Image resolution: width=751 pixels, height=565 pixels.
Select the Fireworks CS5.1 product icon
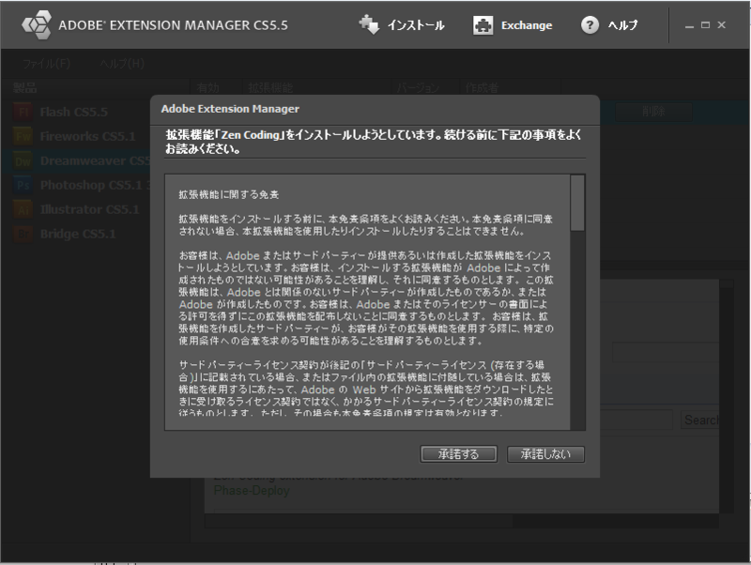pos(21,135)
